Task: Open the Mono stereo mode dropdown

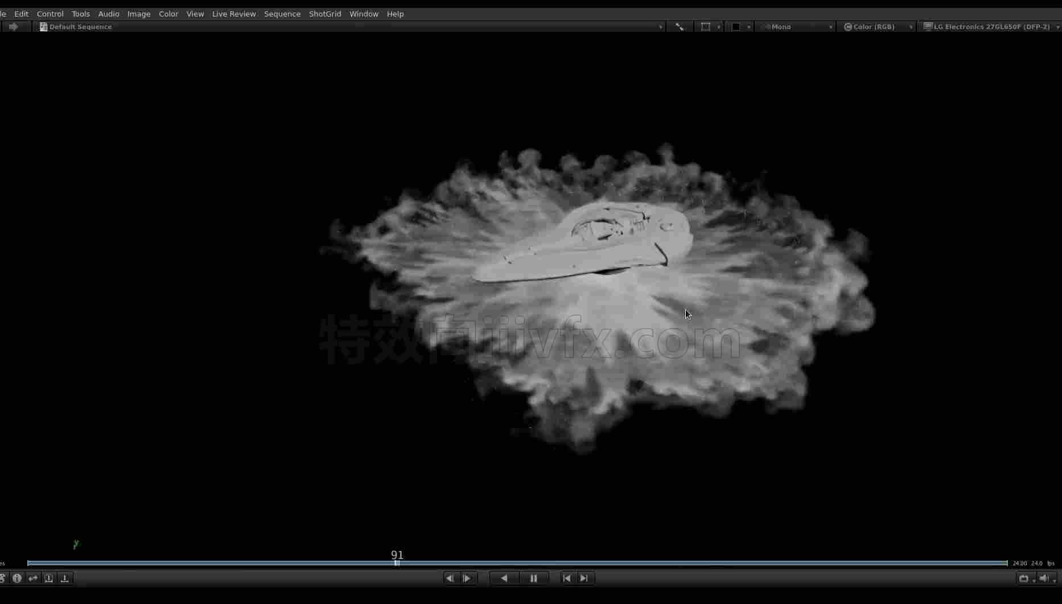Action: pos(796,27)
